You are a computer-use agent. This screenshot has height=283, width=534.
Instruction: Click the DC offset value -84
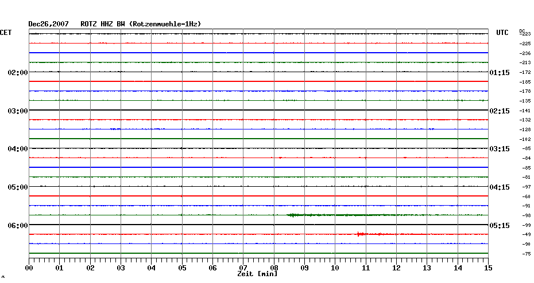(526, 158)
